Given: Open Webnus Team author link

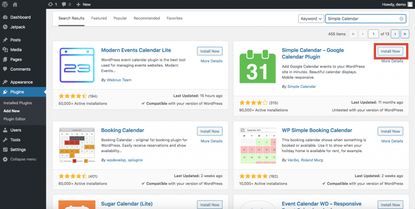Looking at the screenshot, I should tap(119, 80).
